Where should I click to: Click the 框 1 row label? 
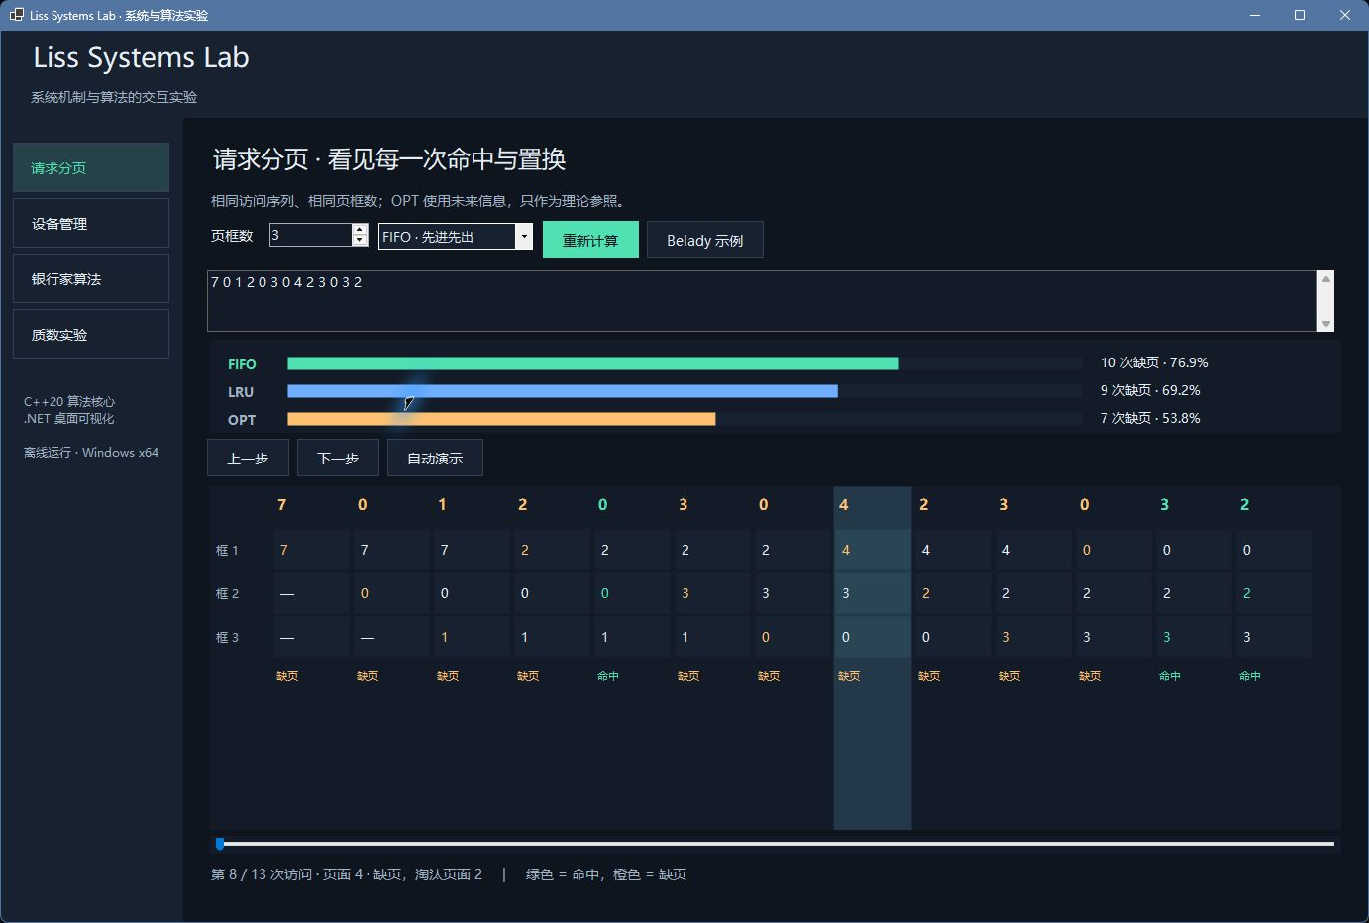[227, 550]
